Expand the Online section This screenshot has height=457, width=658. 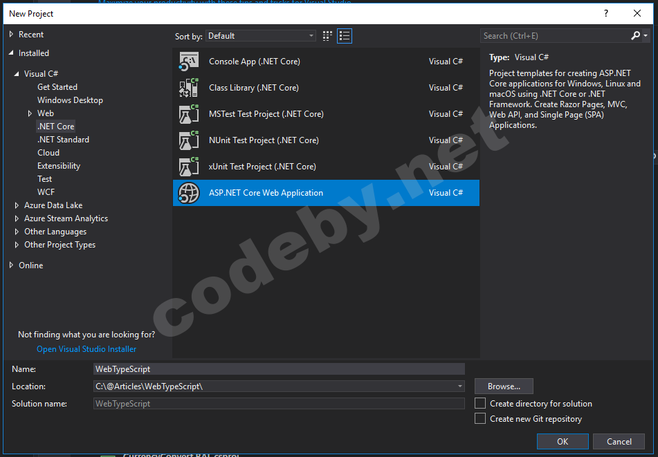tap(11, 265)
